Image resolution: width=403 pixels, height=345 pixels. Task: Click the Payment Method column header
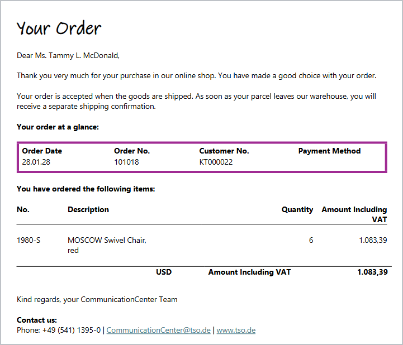click(x=329, y=151)
